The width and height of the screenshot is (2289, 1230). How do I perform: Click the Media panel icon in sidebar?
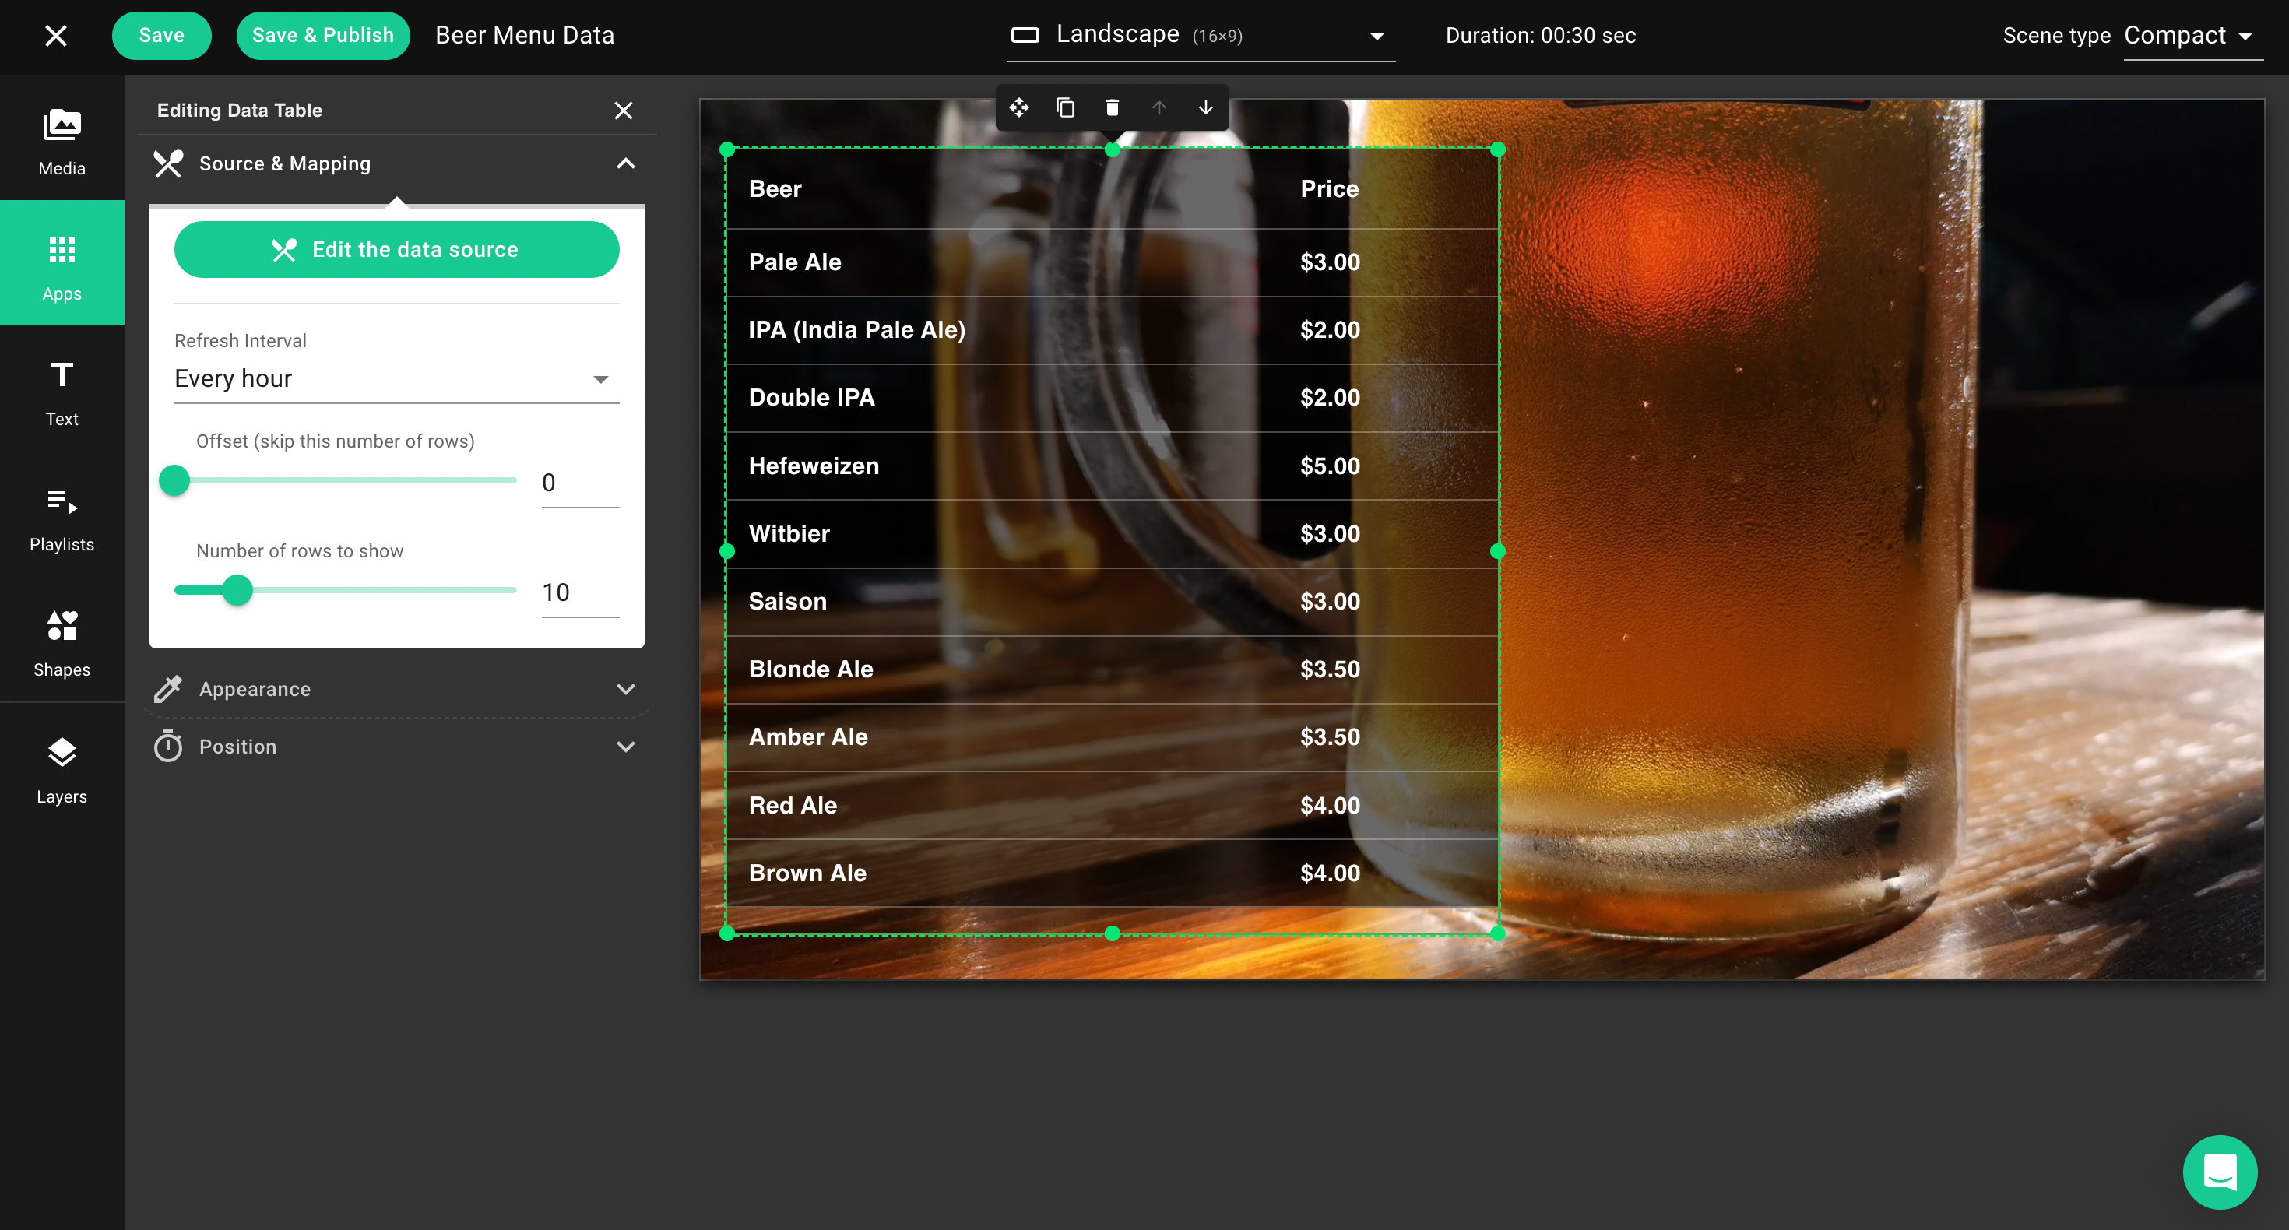coord(61,141)
